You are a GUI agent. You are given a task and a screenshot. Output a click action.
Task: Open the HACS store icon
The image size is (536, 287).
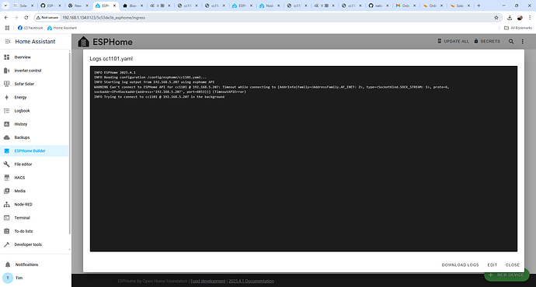click(x=6, y=178)
